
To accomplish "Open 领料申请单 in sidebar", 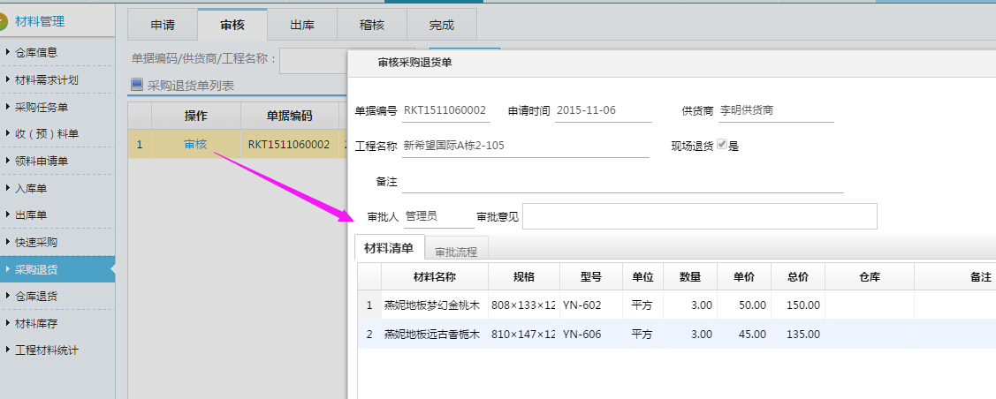I will [x=42, y=162].
